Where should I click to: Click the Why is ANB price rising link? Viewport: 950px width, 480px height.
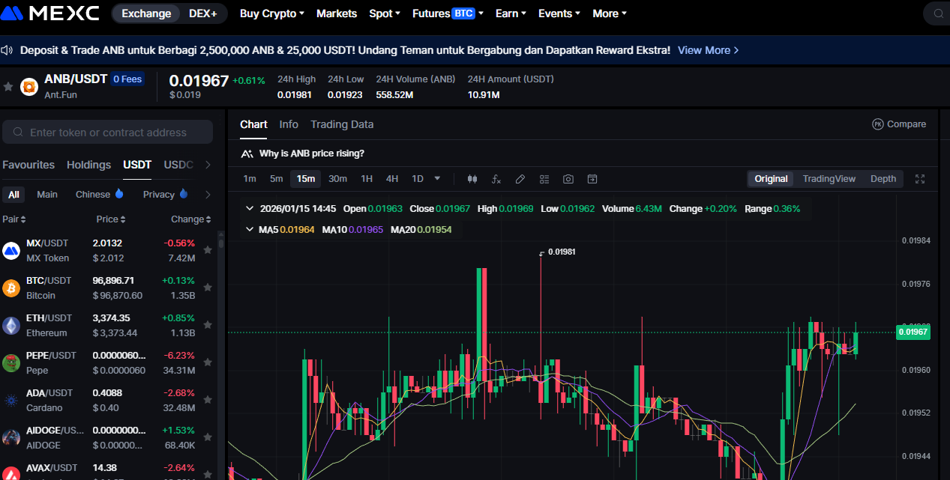pos(311,154)
